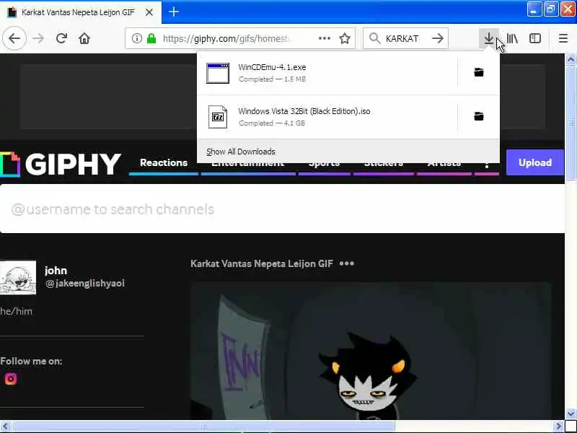Show site information icon in address bar
This screenshot has width=577, height=433.
click(137, 38)
